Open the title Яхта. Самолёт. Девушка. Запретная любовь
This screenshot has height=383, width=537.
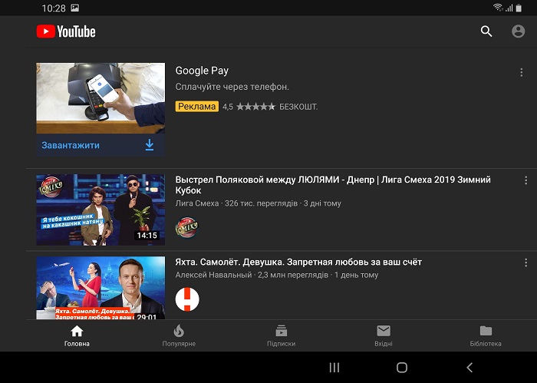pyautogui.click(x=298, y=262)
